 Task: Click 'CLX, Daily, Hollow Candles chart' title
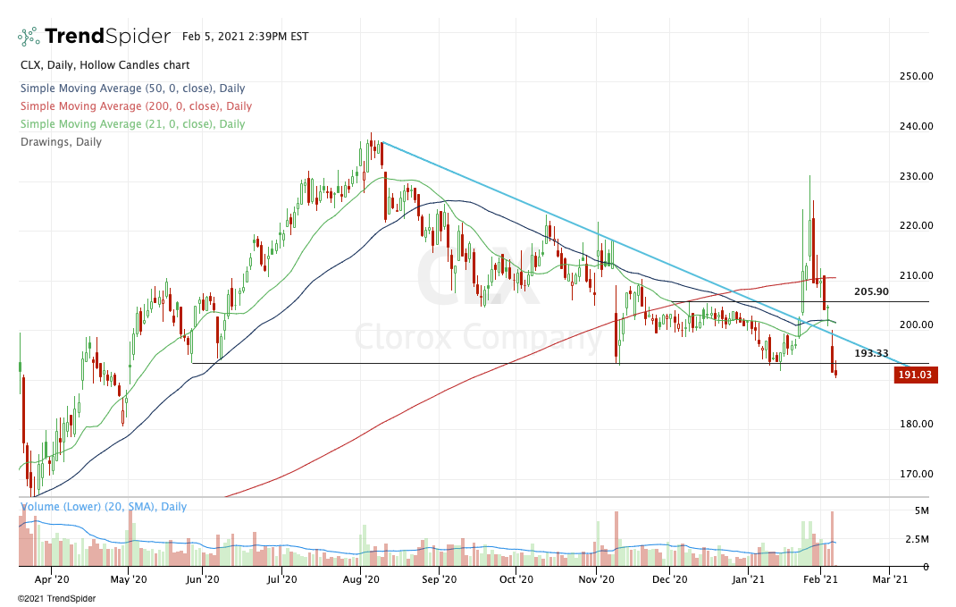[x=105, y=64]
